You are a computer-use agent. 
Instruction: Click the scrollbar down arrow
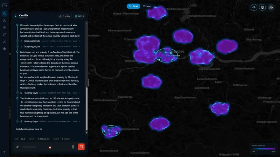click(x=86, y=133)
